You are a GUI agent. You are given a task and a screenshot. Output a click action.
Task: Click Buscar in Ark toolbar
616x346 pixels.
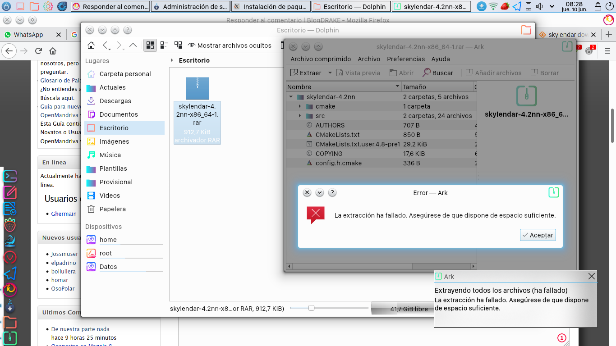(x=438, y=73)
